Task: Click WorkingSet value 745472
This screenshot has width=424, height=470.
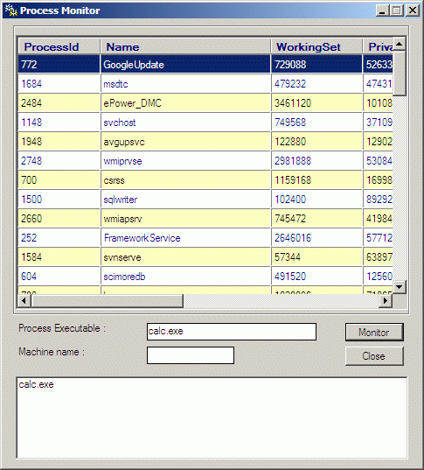Action: [x=316, y=219]
